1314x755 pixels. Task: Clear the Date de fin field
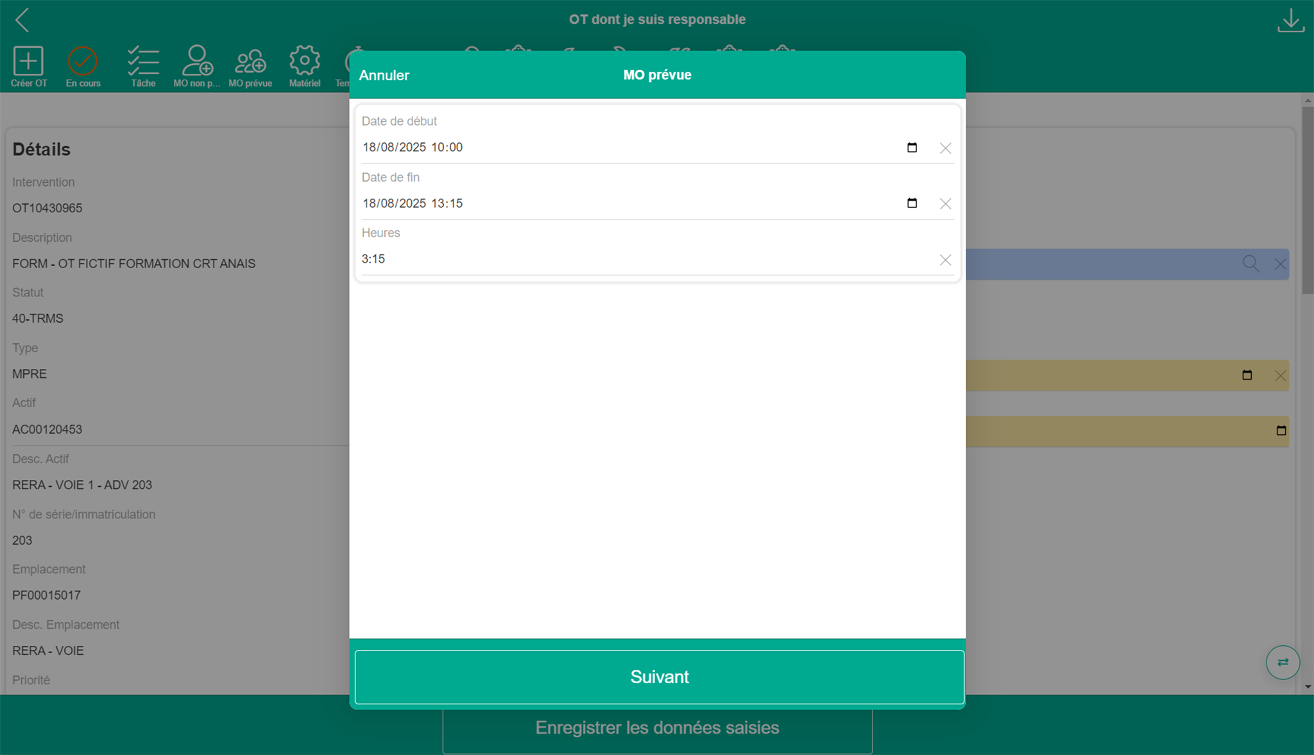tap(945, 204)
